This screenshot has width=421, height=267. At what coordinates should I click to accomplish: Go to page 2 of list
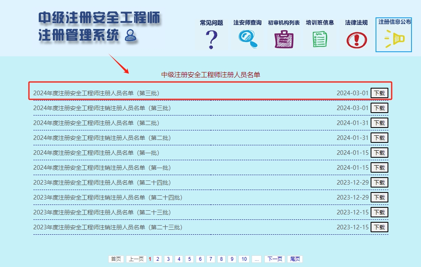point(157,259)
